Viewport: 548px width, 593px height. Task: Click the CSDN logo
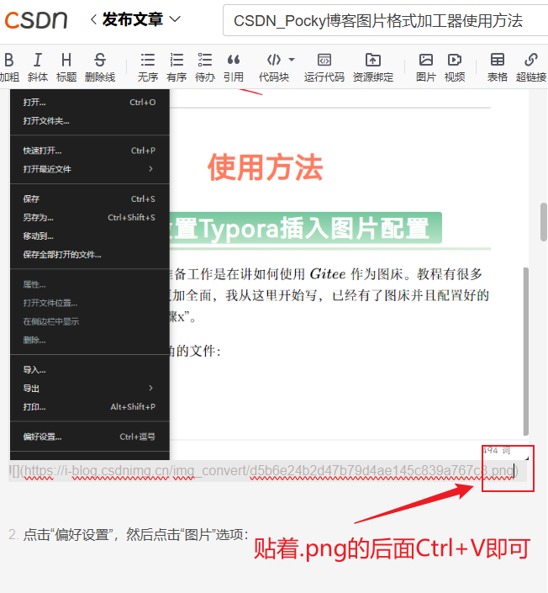pos(36,19)
